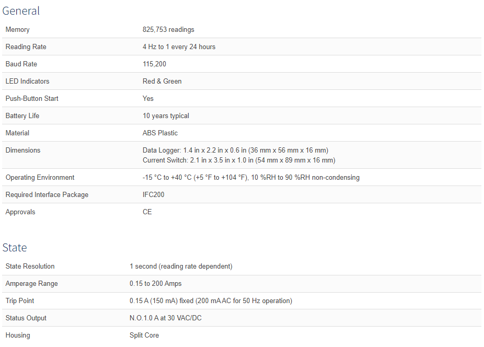Click the CE approvals value

147,212
